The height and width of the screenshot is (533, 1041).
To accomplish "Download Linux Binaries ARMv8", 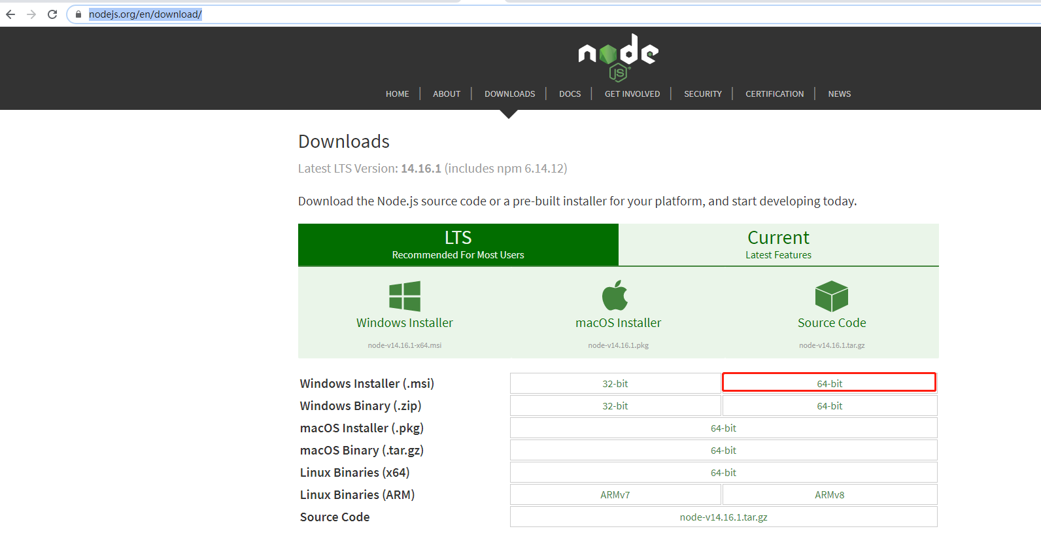I will (830, 495).
